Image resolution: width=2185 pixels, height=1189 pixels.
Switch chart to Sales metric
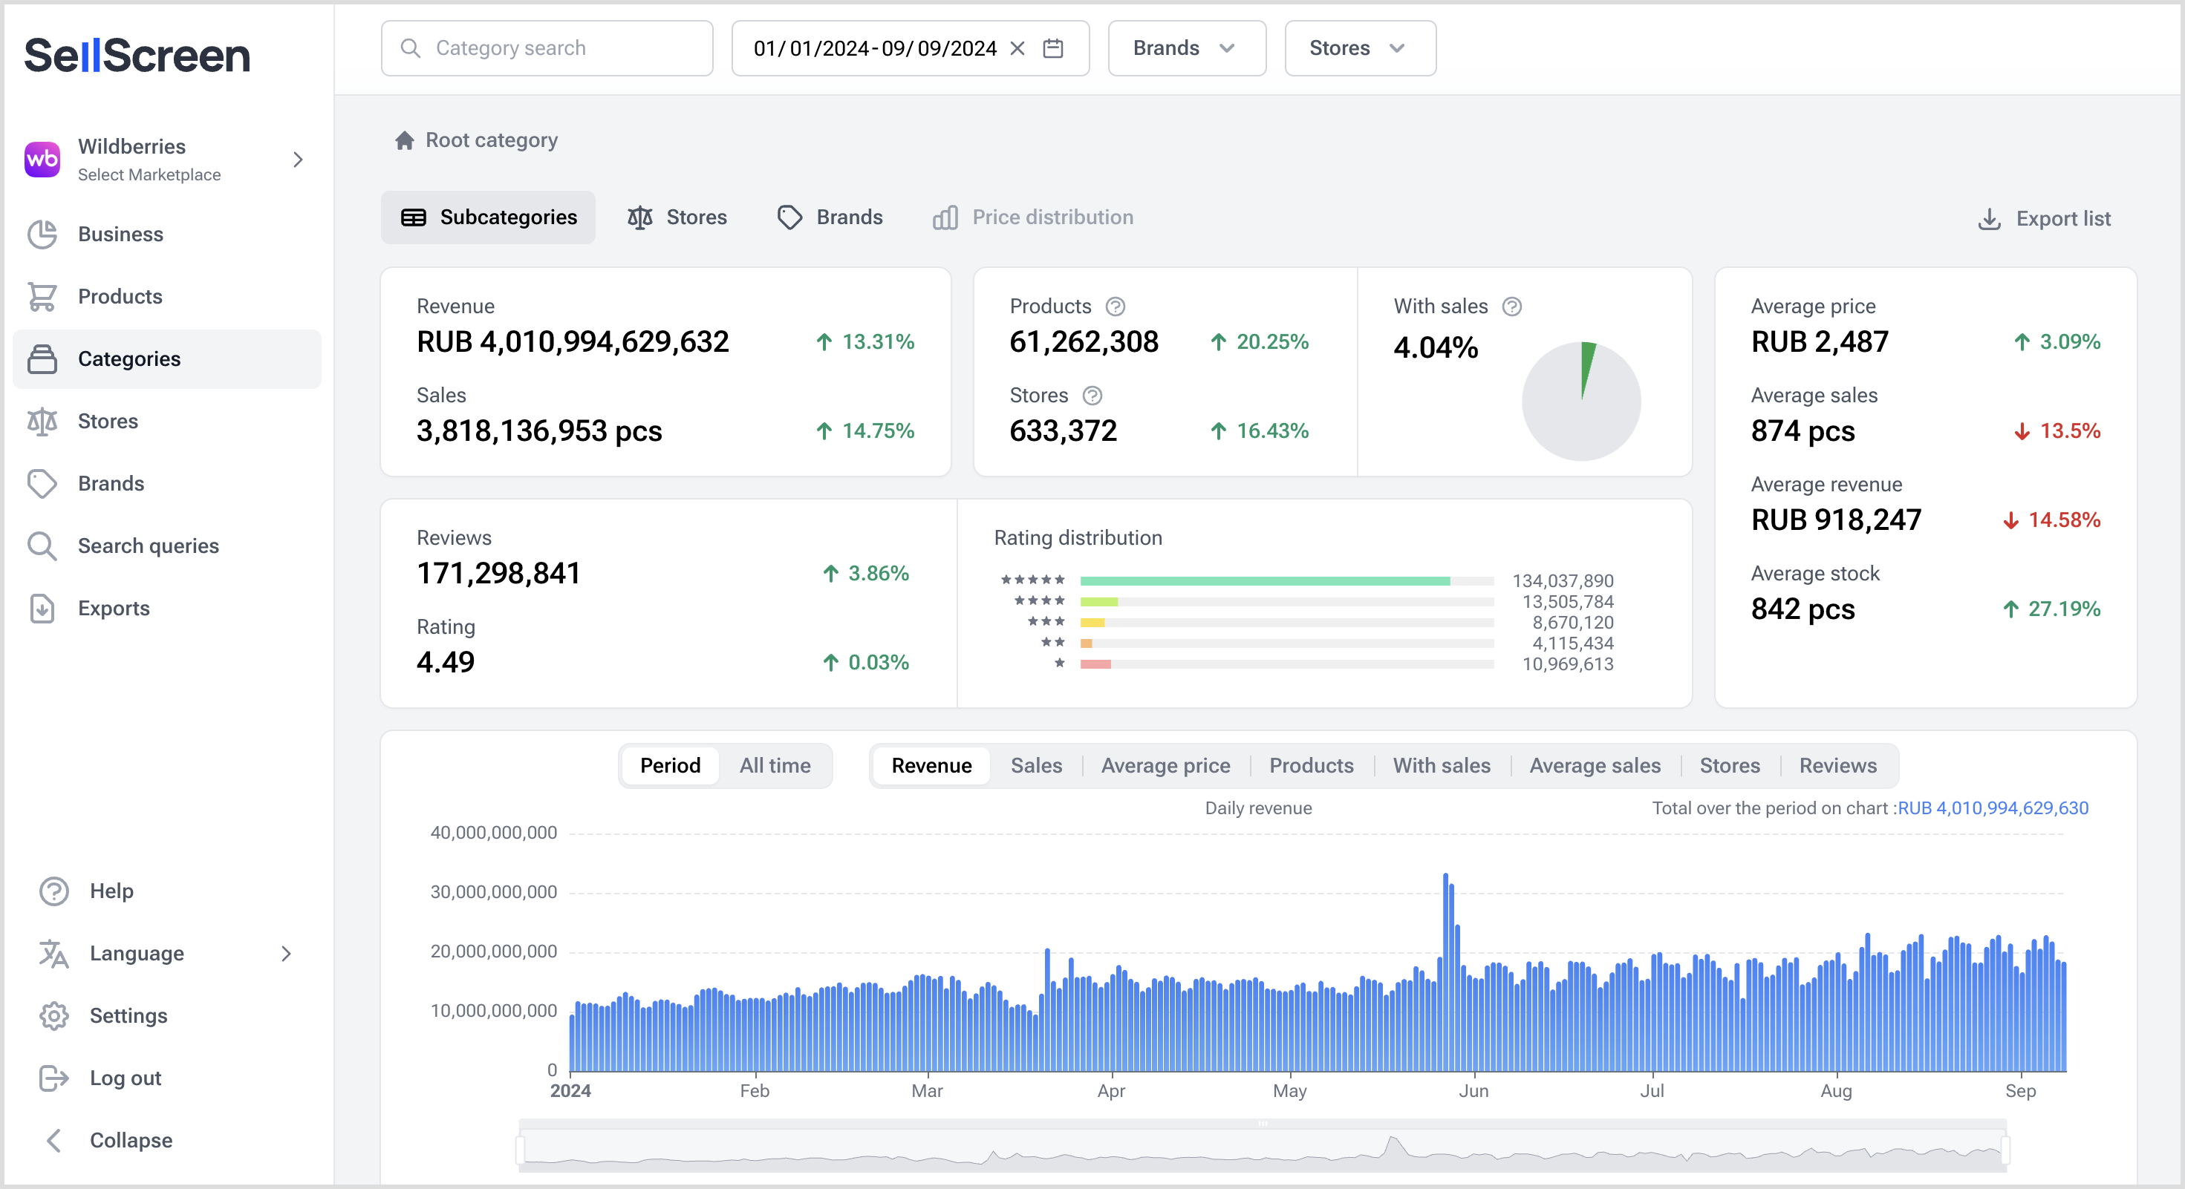pos(1035,765)
